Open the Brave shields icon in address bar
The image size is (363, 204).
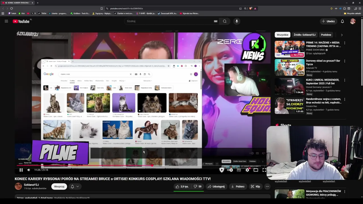point(250,8)
